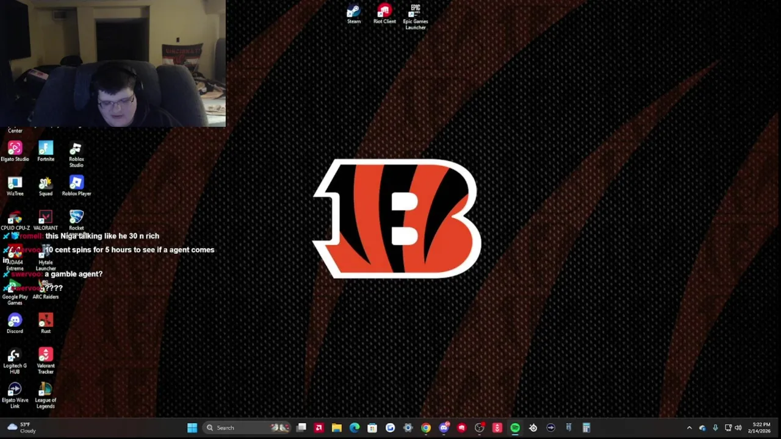
Task: Open AMD Software from the taskbar
Action: 319,428
